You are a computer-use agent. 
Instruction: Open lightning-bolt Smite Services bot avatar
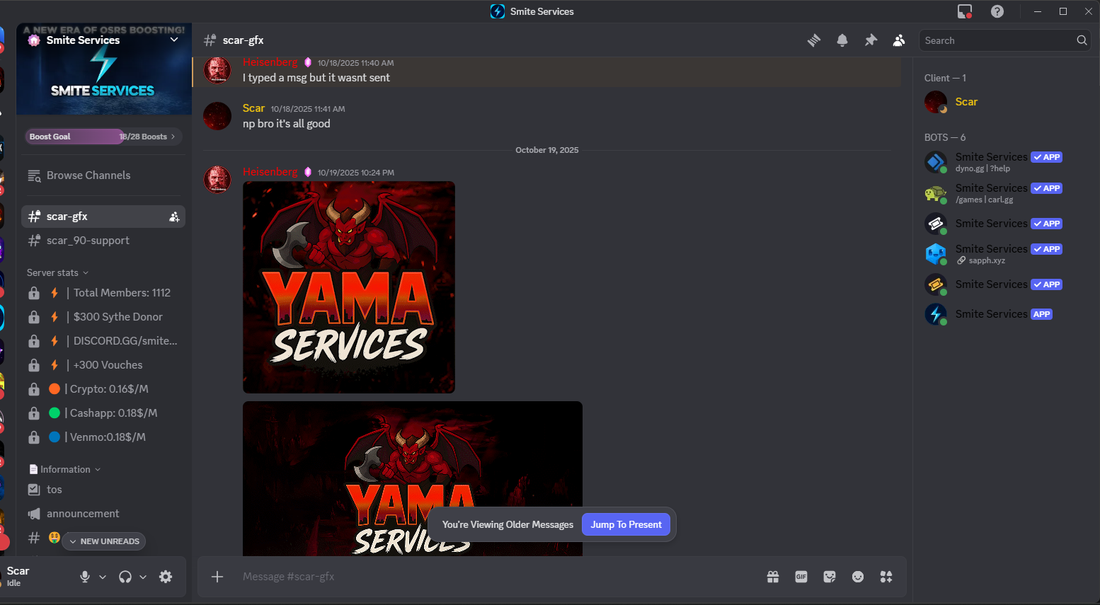pos(936,314)
